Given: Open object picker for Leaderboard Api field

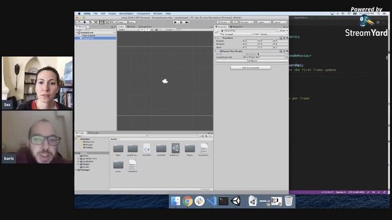Looking at the screenshot, I should pyautogui.click(x=287, y=57).
